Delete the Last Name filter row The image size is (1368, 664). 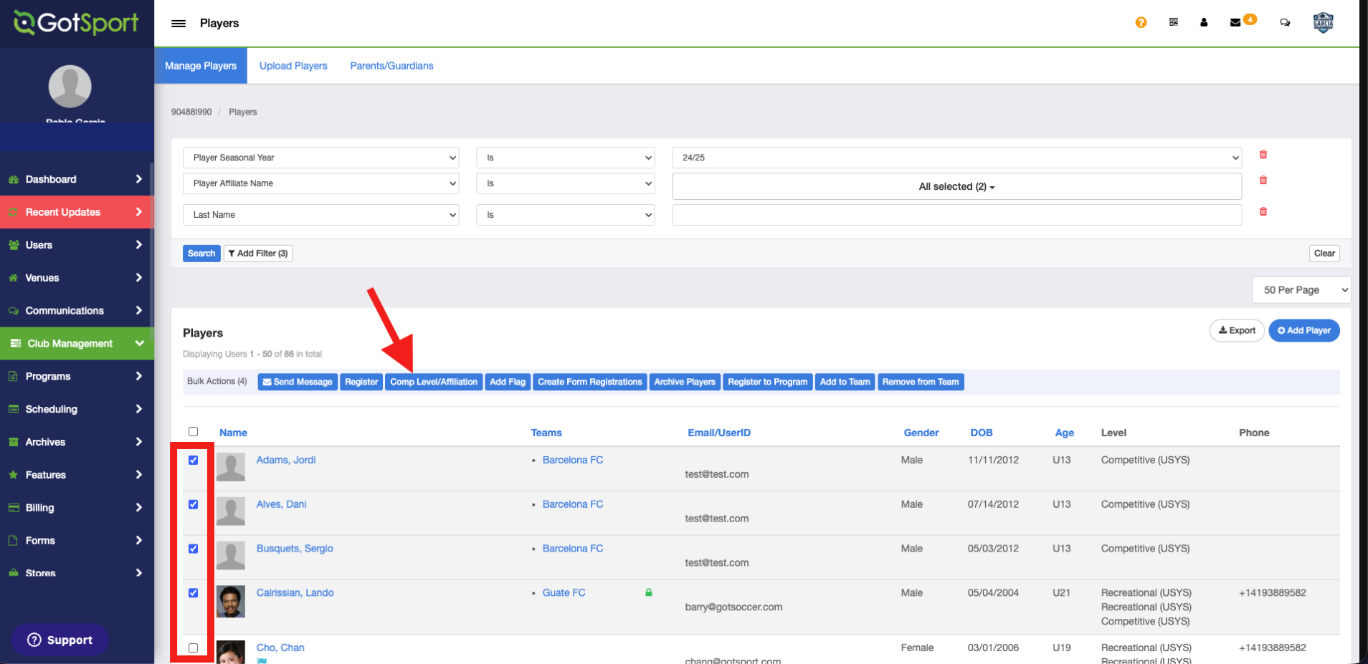click(x=1263, y=212)
